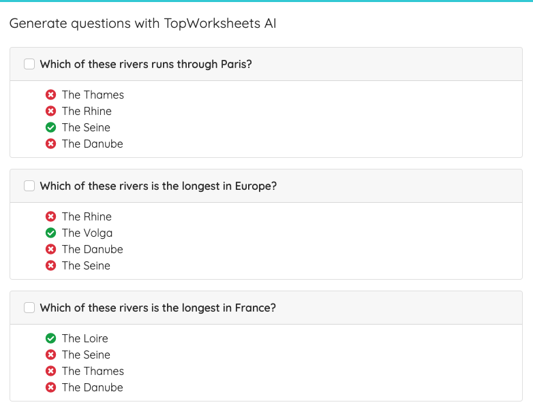This screenshot has height=409, width=533.
Task: Click The Rhine answer in Paris question
Action: coord(87,111)
